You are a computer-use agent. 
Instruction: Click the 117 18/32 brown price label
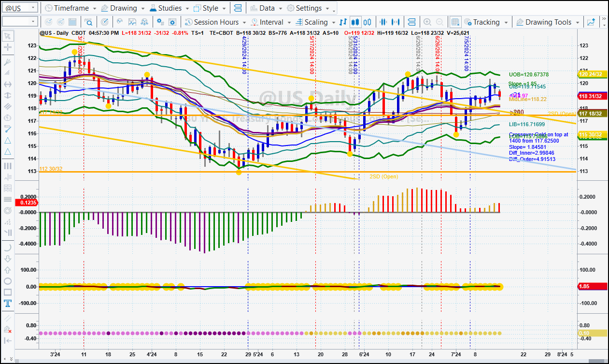pyautogui.click(x=593, y=114)
